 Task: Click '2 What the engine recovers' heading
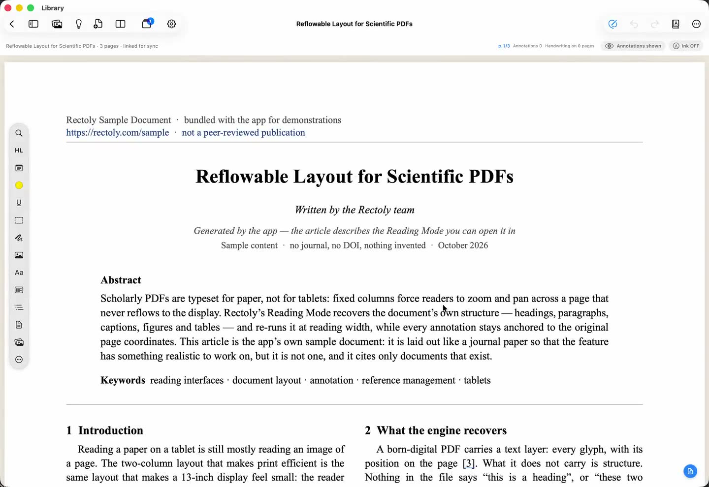coord(435,430)
